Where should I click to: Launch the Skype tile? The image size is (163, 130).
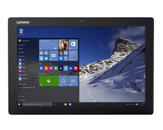click(x=41, y=58)
